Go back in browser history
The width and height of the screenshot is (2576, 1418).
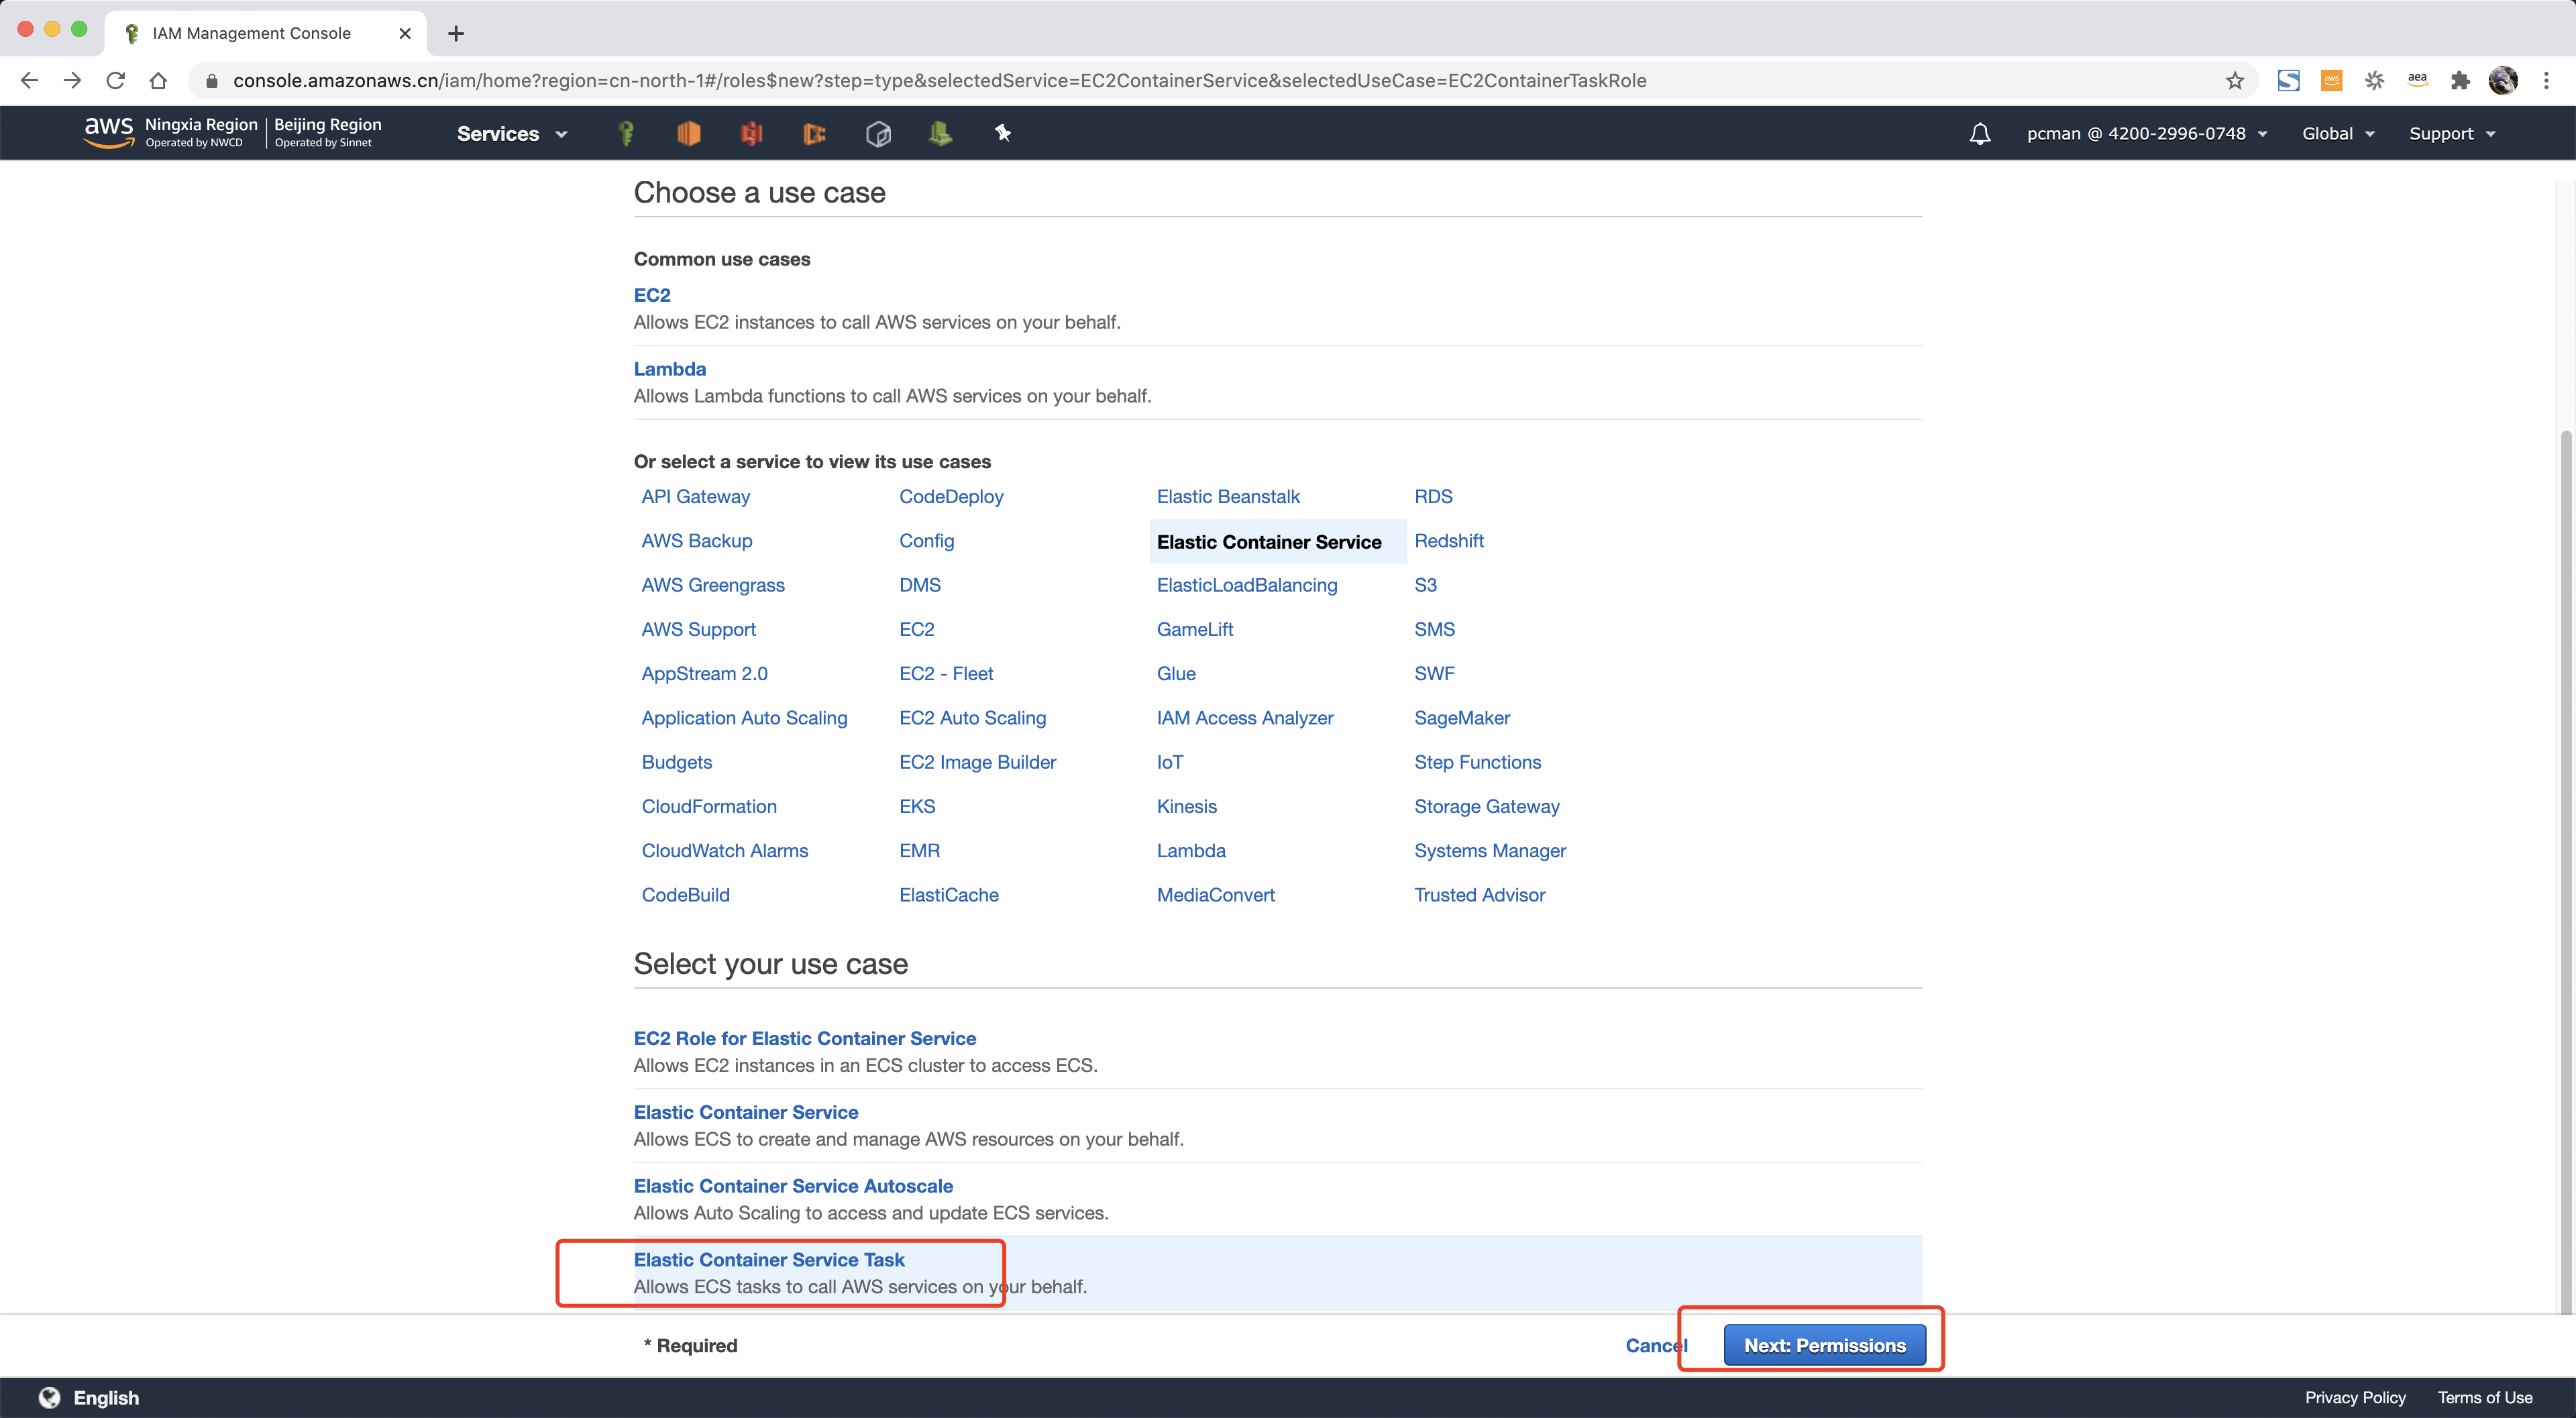click(29, 81)
